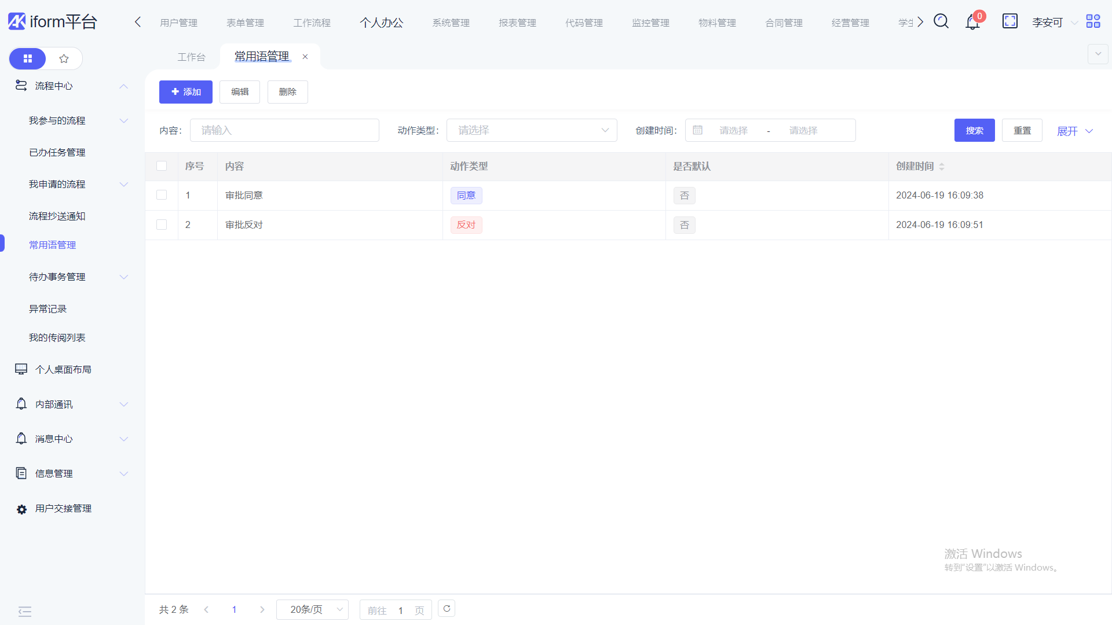Click the calendar icon in 创建时间 field
Viewport: 1112px width, 625px height.
[698, 130]
